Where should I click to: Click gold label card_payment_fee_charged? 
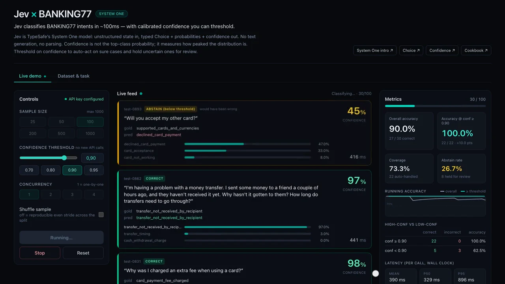[163, 280]
